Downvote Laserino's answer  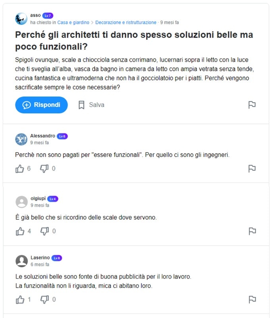click(44, 299)
